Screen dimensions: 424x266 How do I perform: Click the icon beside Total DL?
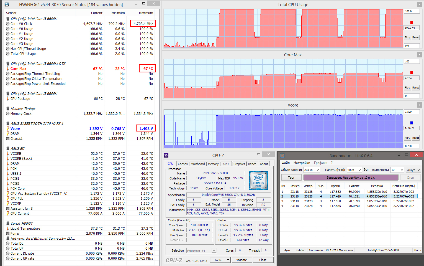tap(8, 244)
